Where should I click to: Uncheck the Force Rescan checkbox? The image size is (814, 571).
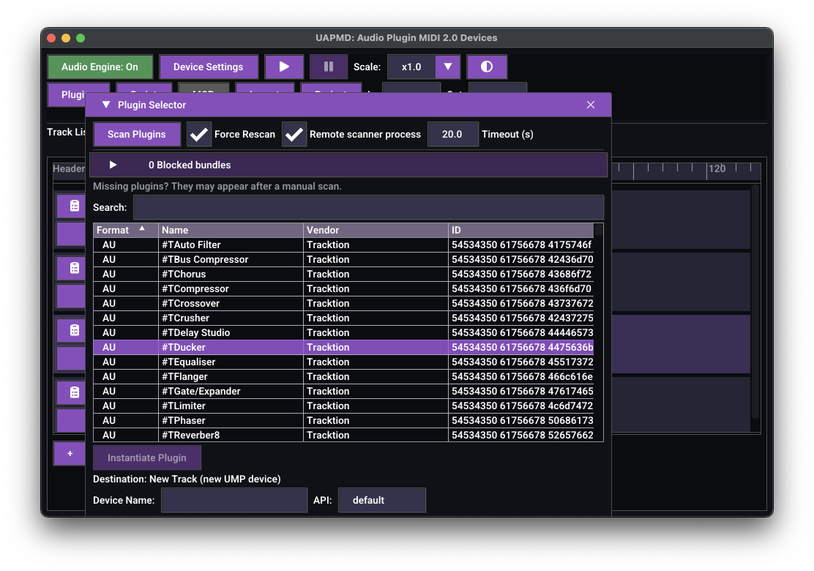pos(199,134)
